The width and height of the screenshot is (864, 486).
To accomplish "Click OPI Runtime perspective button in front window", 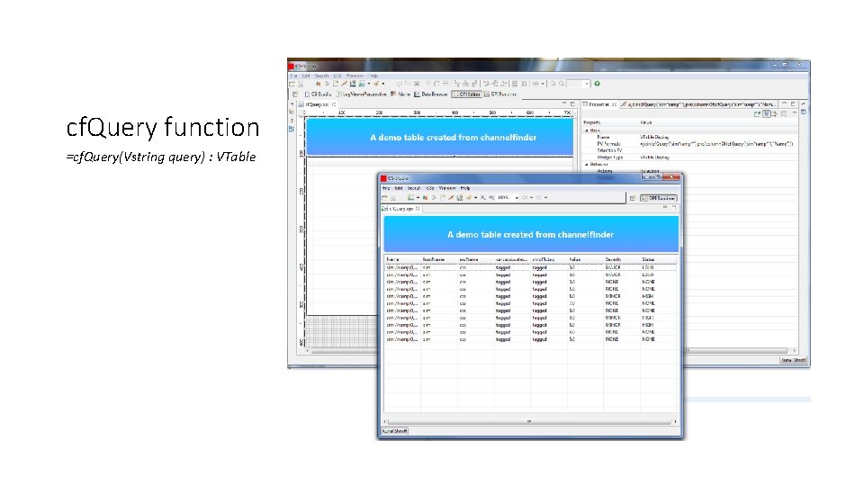I will click(659, 198).
